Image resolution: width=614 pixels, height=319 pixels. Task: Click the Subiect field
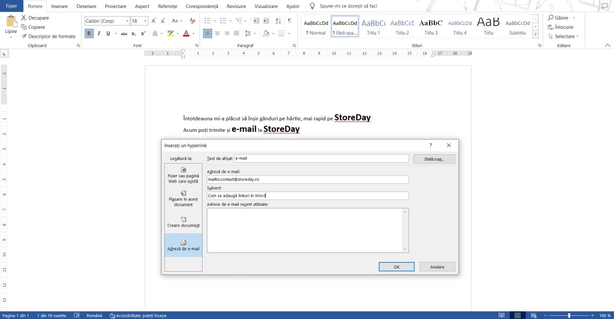(x=307, y=196)
